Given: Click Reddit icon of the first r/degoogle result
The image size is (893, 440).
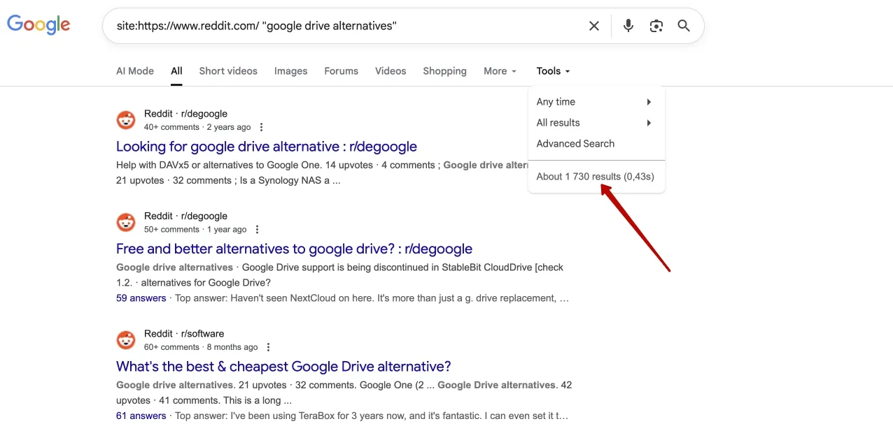Looking at the screenshot, I should [126, 120].
